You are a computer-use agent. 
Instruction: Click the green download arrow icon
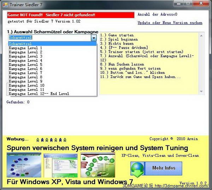(137, 168)
